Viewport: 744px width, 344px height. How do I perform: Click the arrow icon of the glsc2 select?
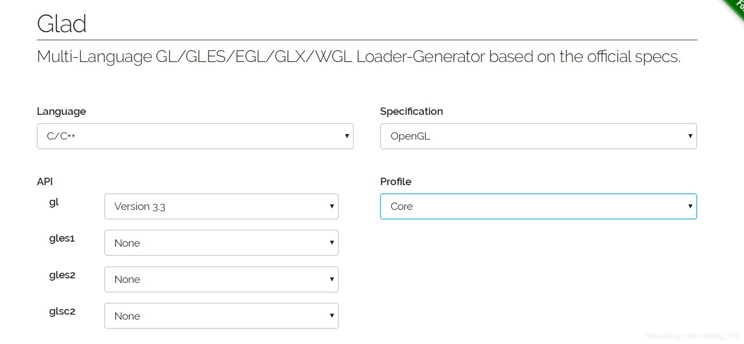click(332, 316)
